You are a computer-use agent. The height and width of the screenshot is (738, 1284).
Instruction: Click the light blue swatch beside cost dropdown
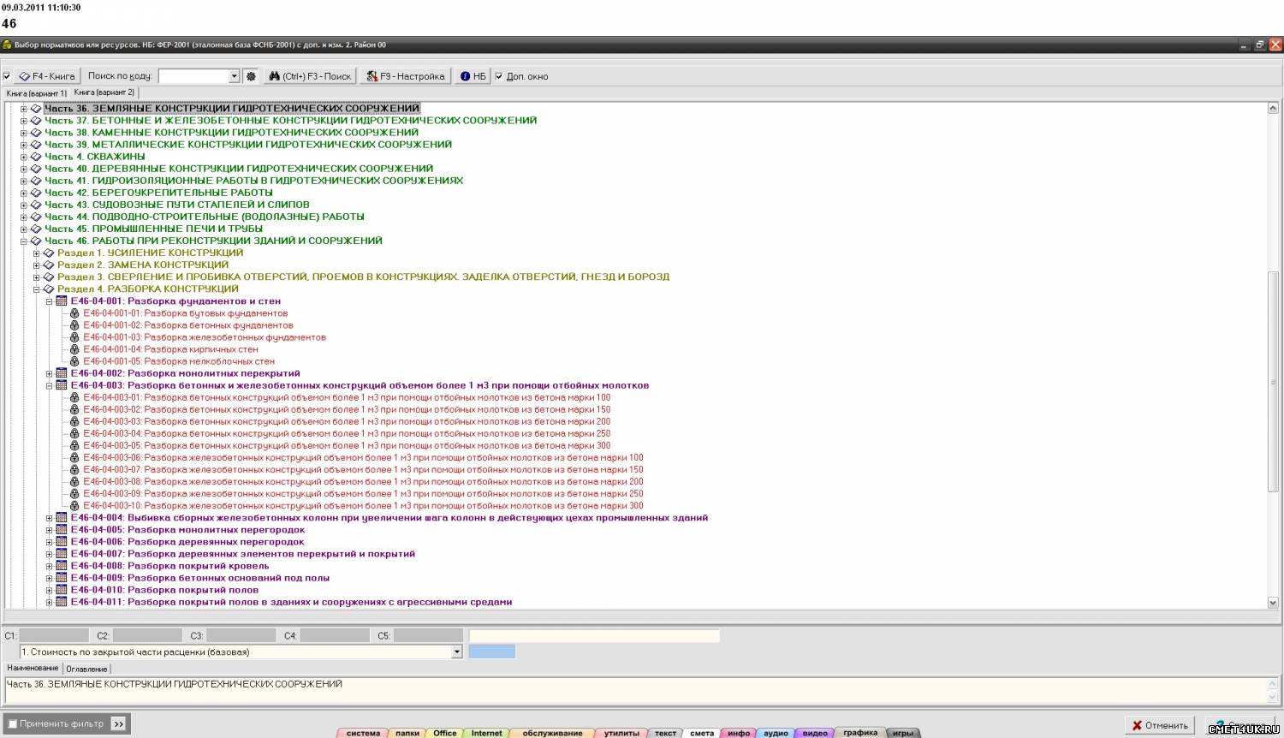pyautogui.click(x=492, y=652)
